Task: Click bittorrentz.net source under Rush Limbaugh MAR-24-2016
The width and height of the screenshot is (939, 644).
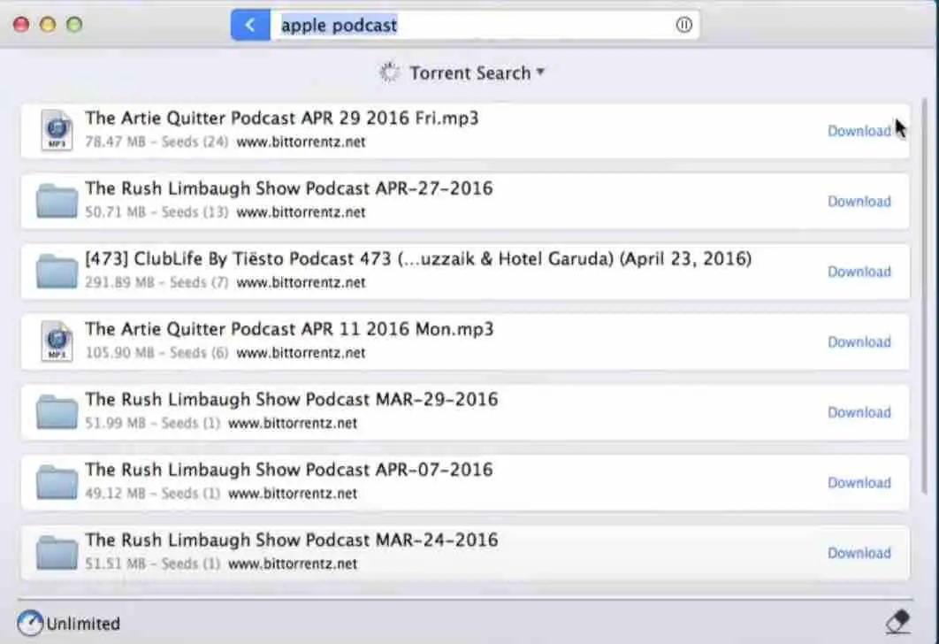Action: (293, 563)
